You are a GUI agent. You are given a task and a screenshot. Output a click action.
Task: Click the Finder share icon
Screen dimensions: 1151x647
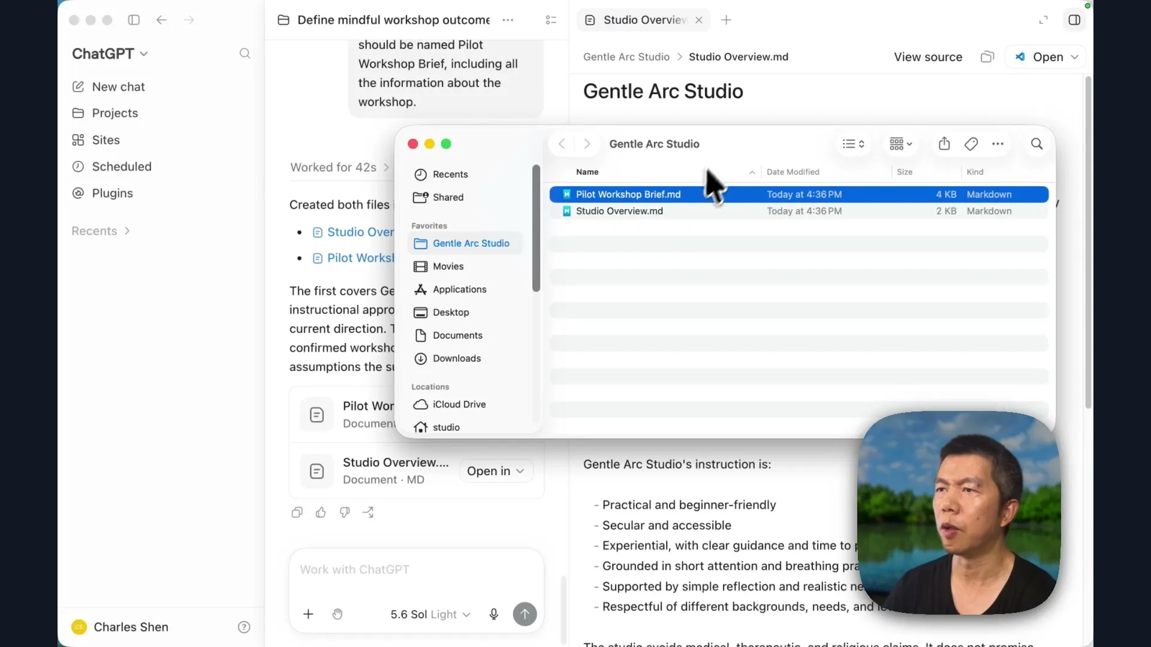944,144
